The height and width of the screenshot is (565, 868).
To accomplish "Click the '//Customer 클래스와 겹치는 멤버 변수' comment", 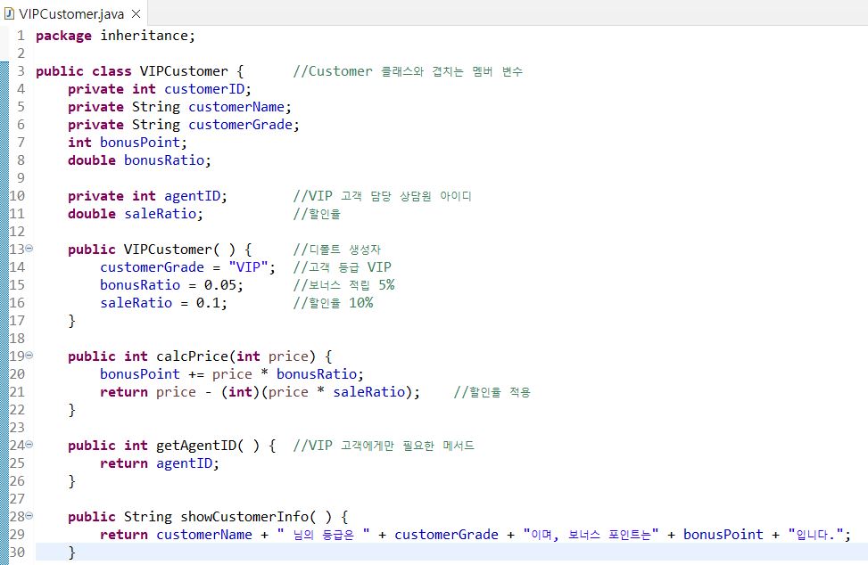I will click(x=408, y=71).
